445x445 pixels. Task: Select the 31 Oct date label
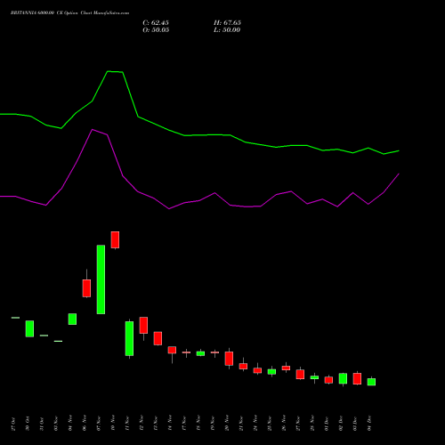pyautogui.click(x=42, y=424)
